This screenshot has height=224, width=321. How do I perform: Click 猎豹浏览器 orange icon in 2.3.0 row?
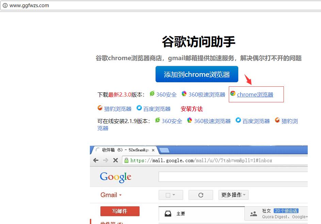(x=100, y=108)
